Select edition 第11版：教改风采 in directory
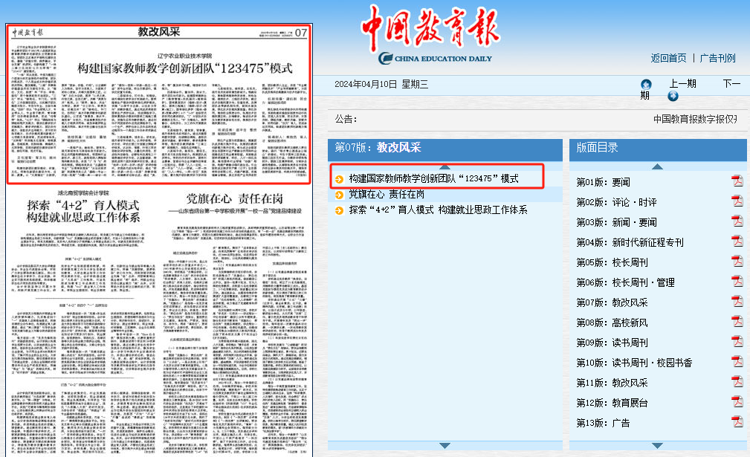 (612, 383)
